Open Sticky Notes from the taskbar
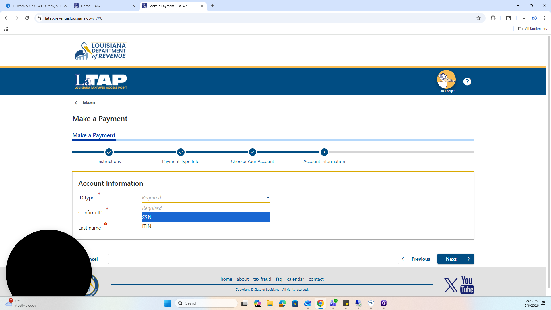This screenshot has width=551, height=310. 346,303
